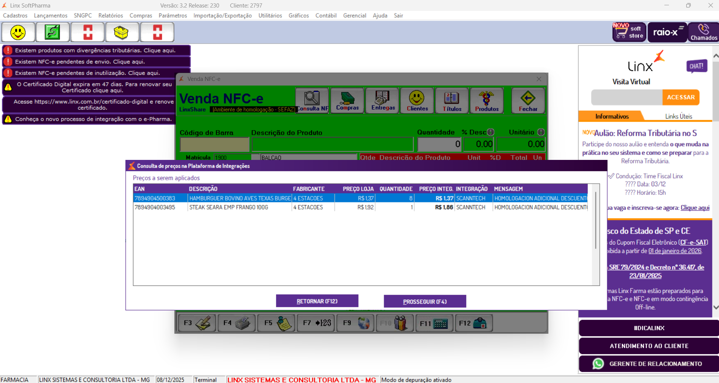Click the #DICALINX button
The height and width of the screenshot is (383, 719).
649,328
